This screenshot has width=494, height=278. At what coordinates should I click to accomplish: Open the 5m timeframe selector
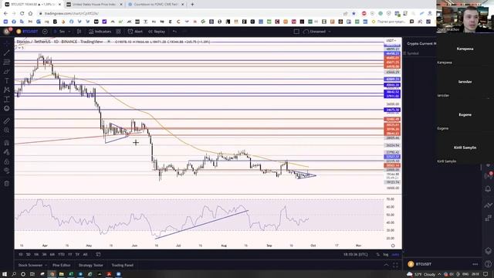[62, 32]
